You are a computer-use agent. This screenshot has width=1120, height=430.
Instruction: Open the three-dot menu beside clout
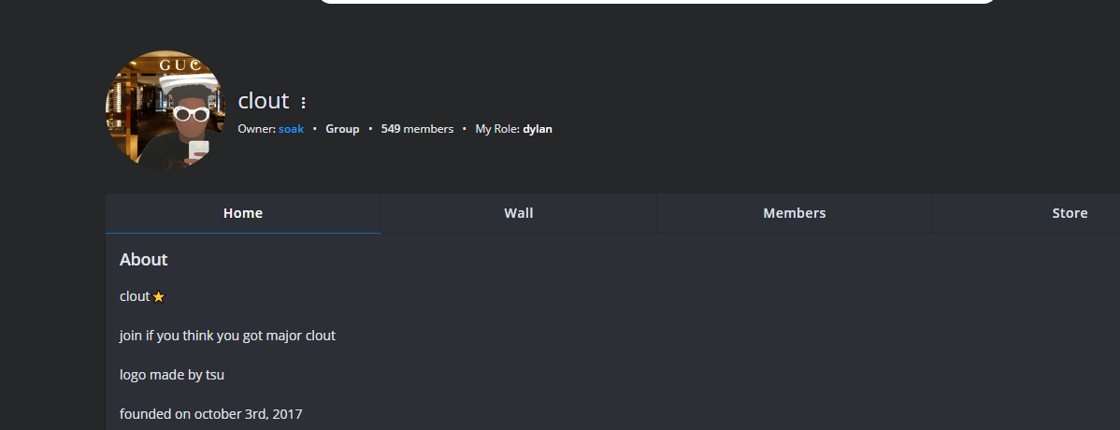[x=303, y=103]
